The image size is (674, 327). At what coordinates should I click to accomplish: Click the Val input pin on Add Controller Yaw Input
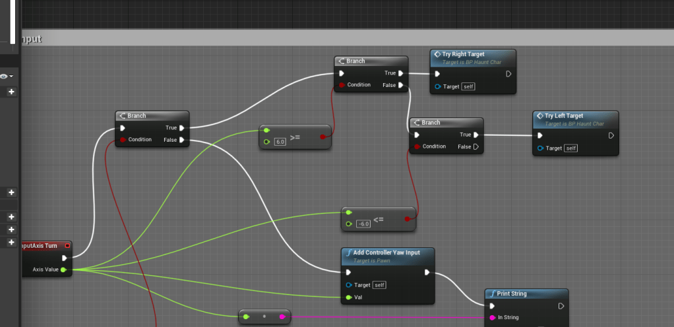coord(348,297)
